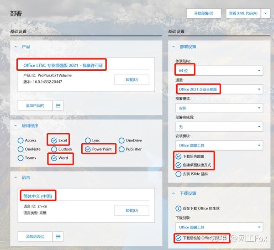
Task: Select the 简体中文 (中国) language title
Action: pyautogui.click(x=37, y=196)
